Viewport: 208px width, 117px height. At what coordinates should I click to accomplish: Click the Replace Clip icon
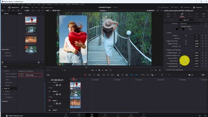[112, 75]
